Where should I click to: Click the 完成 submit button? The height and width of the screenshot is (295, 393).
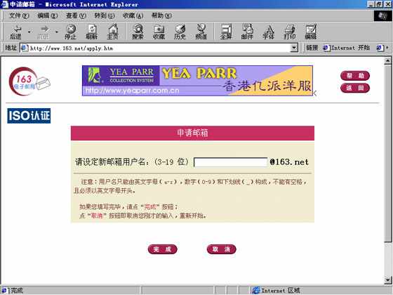(x=163, y=249)
